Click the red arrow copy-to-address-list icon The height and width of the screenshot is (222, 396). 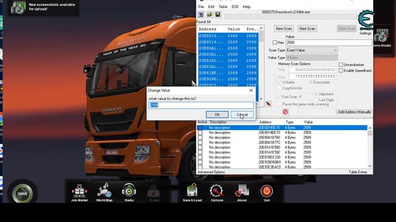point(269,104)
